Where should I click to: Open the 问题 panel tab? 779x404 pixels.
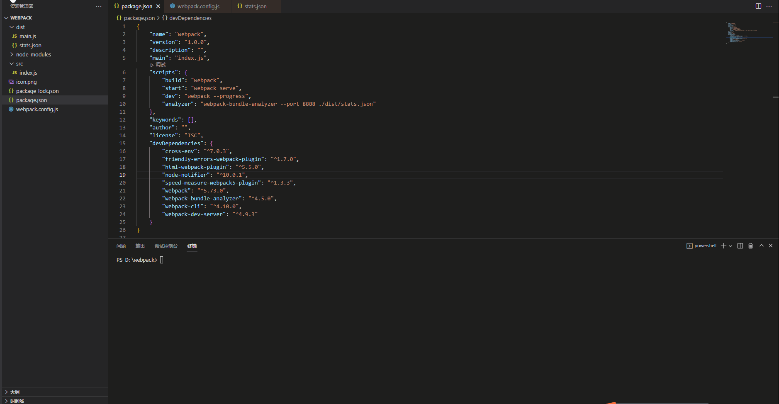coord(120,246)
